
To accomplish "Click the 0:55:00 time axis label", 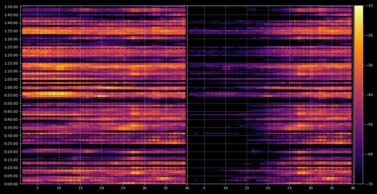I will pos(11,95).
